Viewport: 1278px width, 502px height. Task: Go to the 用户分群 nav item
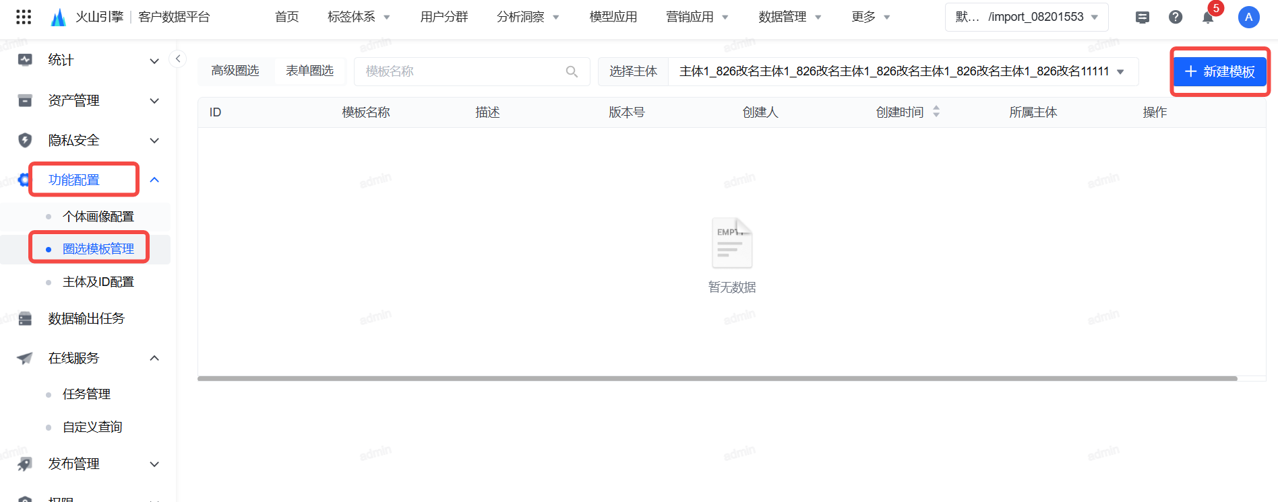tap(444, 17)
